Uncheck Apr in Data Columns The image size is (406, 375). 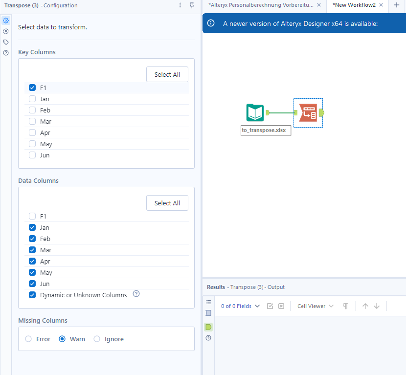click(32, 262)
